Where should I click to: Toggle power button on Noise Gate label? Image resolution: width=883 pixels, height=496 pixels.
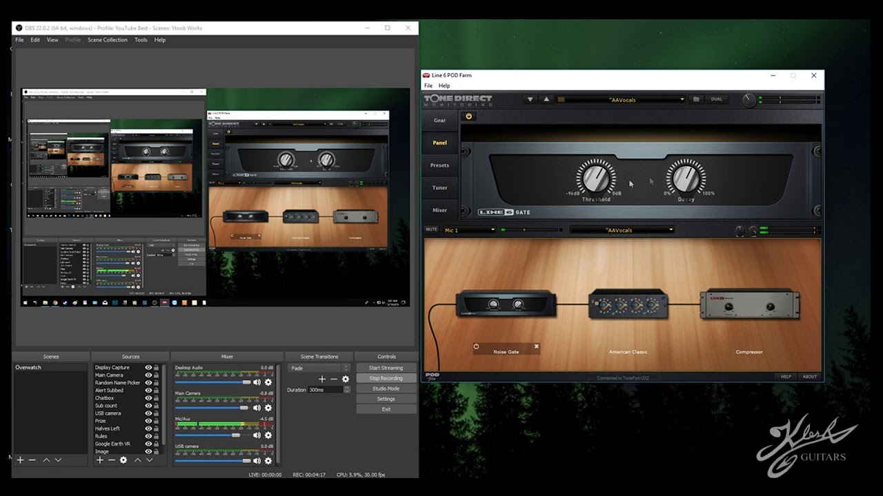coord(476,347)
